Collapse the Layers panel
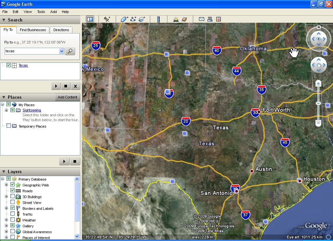333x241 pixels. point(4,171)
